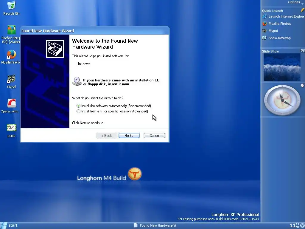Image resolution: width=305 pixels, height=229 pixels.
Task: Select the Mozilla Firefox desktop shortcut
Action: coord(11,57)
